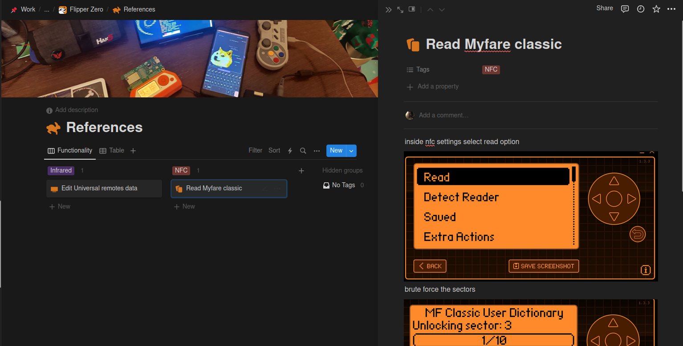Viewport: 683px width, 346px height.
Task: Click the NFC tag on the page
Action: (491, 69)
